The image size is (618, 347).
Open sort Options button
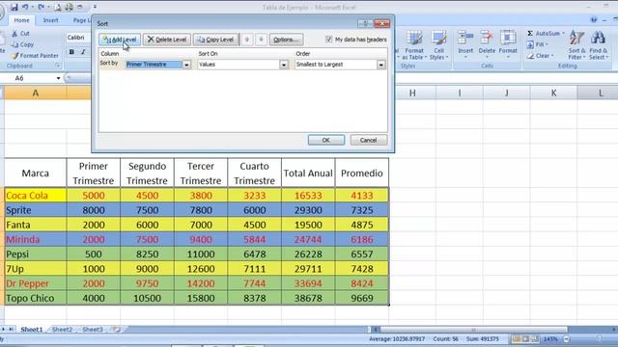(286, 40)
